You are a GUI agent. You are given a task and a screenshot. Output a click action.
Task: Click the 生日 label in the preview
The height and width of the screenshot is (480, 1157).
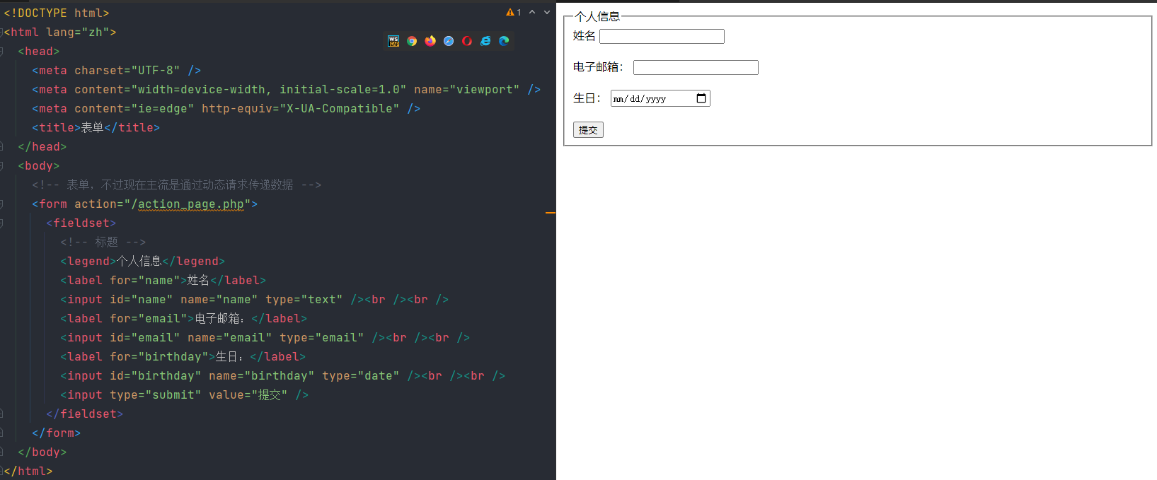pos(586,98)
